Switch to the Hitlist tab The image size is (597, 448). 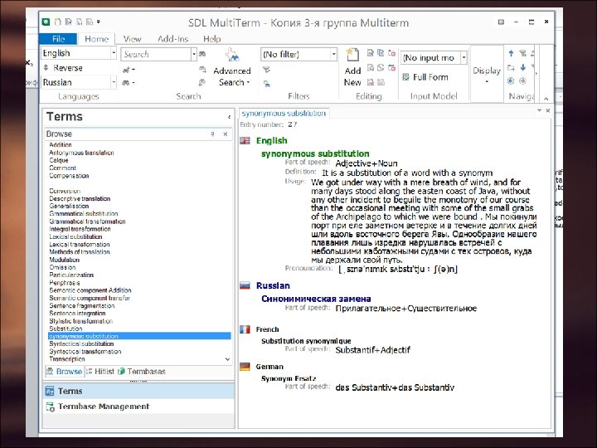[x=100, y=372]
